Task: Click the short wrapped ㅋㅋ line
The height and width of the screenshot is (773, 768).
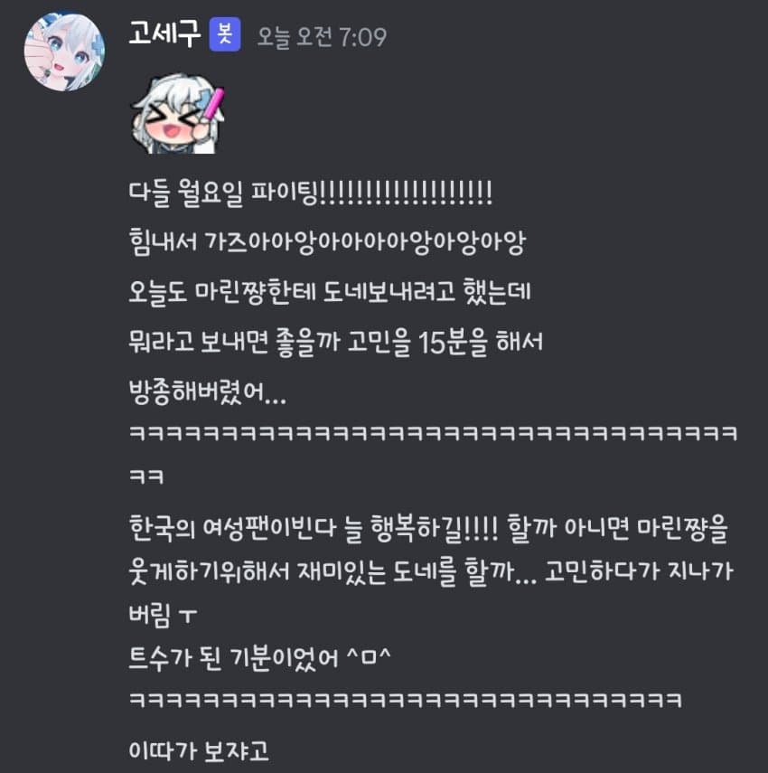Action: (x=145, y=476)
